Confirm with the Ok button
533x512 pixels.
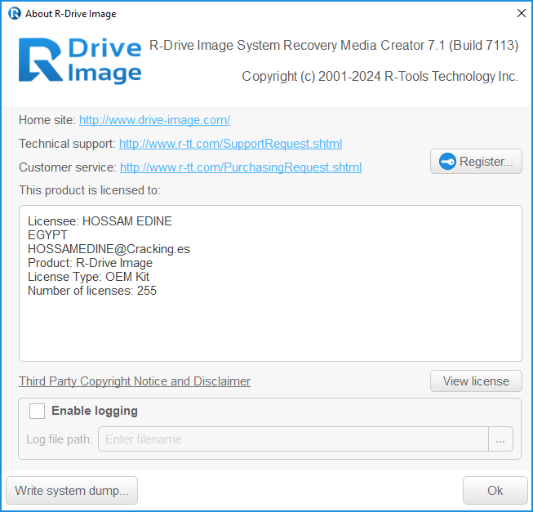pos(495,490)
